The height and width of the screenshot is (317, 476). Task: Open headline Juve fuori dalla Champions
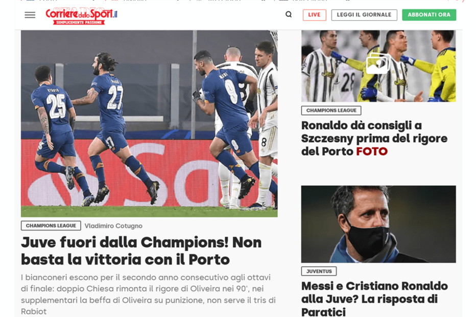pyautogui.click(x=141, y=251)
